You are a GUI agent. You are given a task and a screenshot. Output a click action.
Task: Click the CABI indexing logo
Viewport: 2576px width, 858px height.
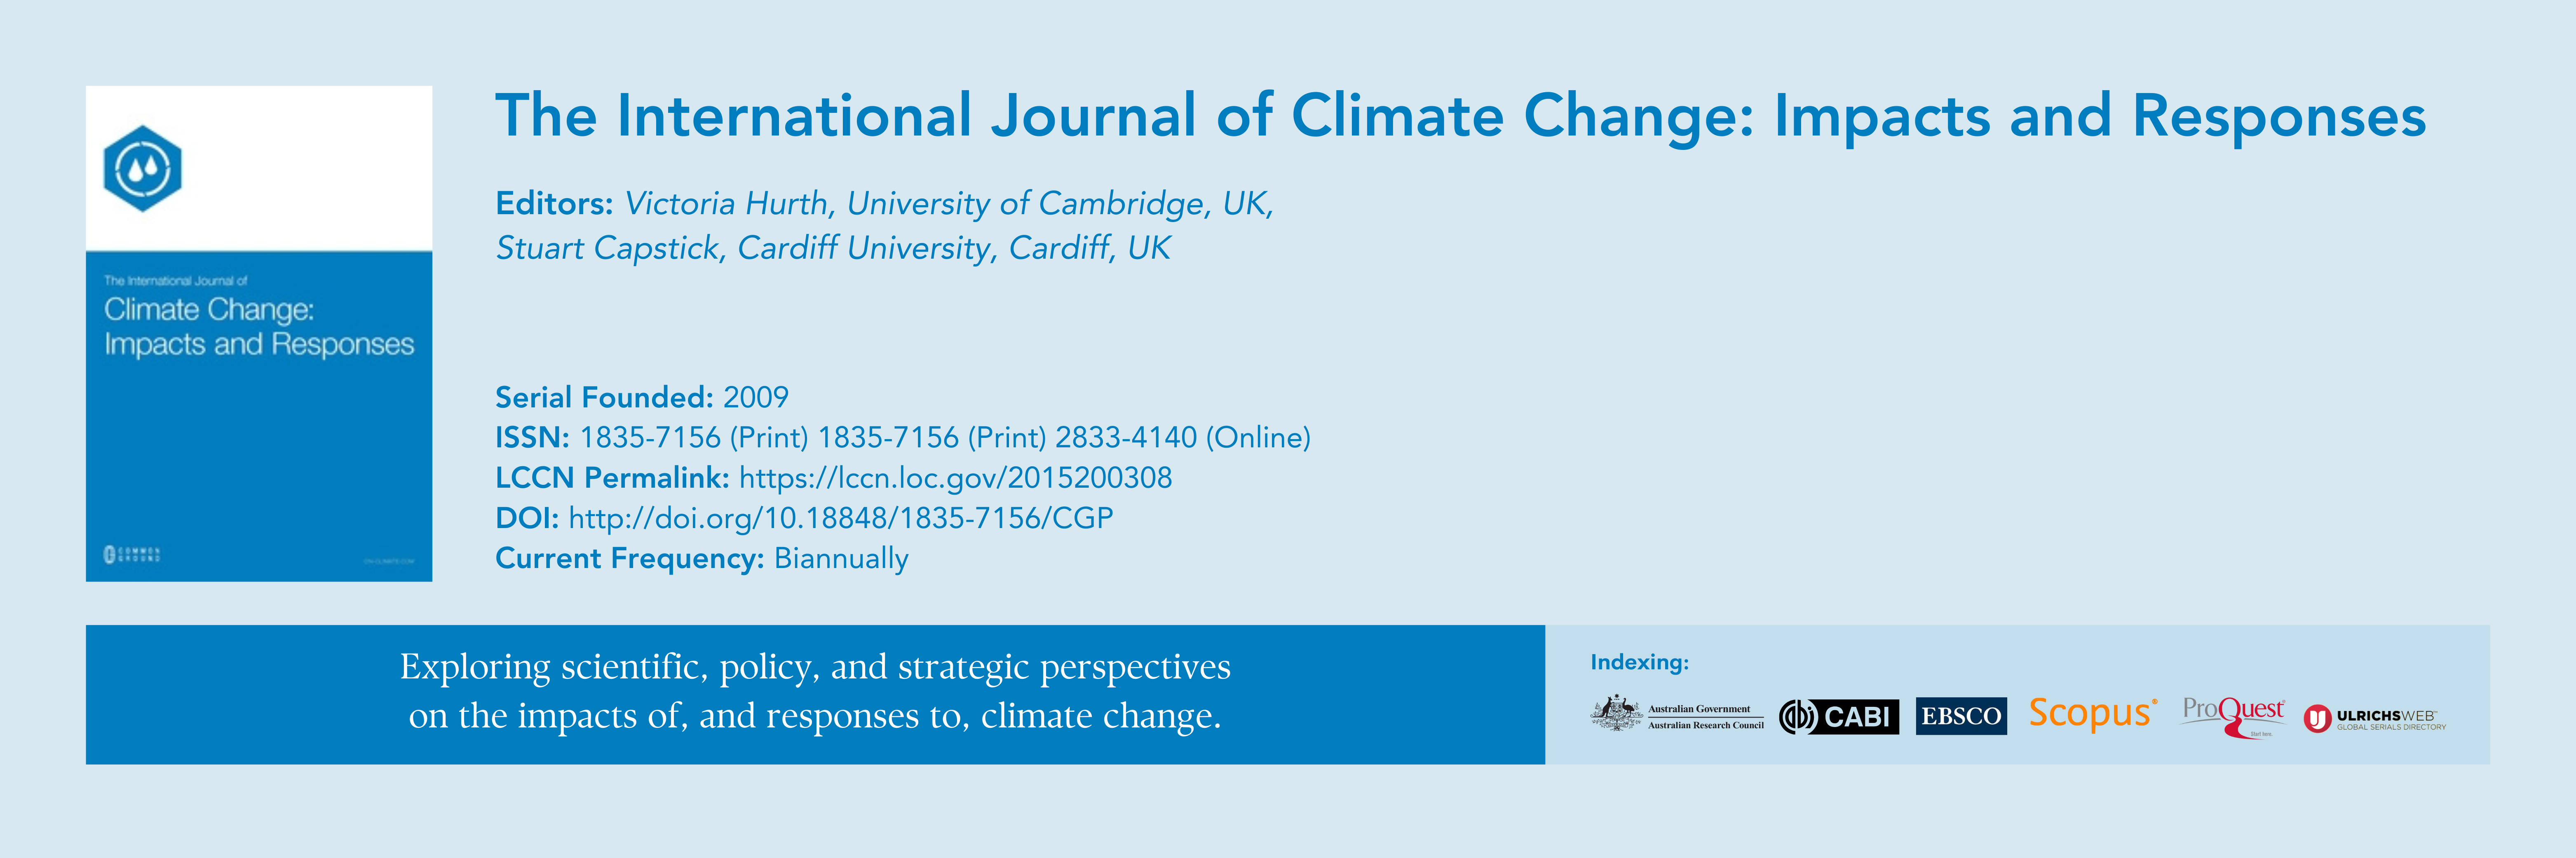pos(1838,716)
